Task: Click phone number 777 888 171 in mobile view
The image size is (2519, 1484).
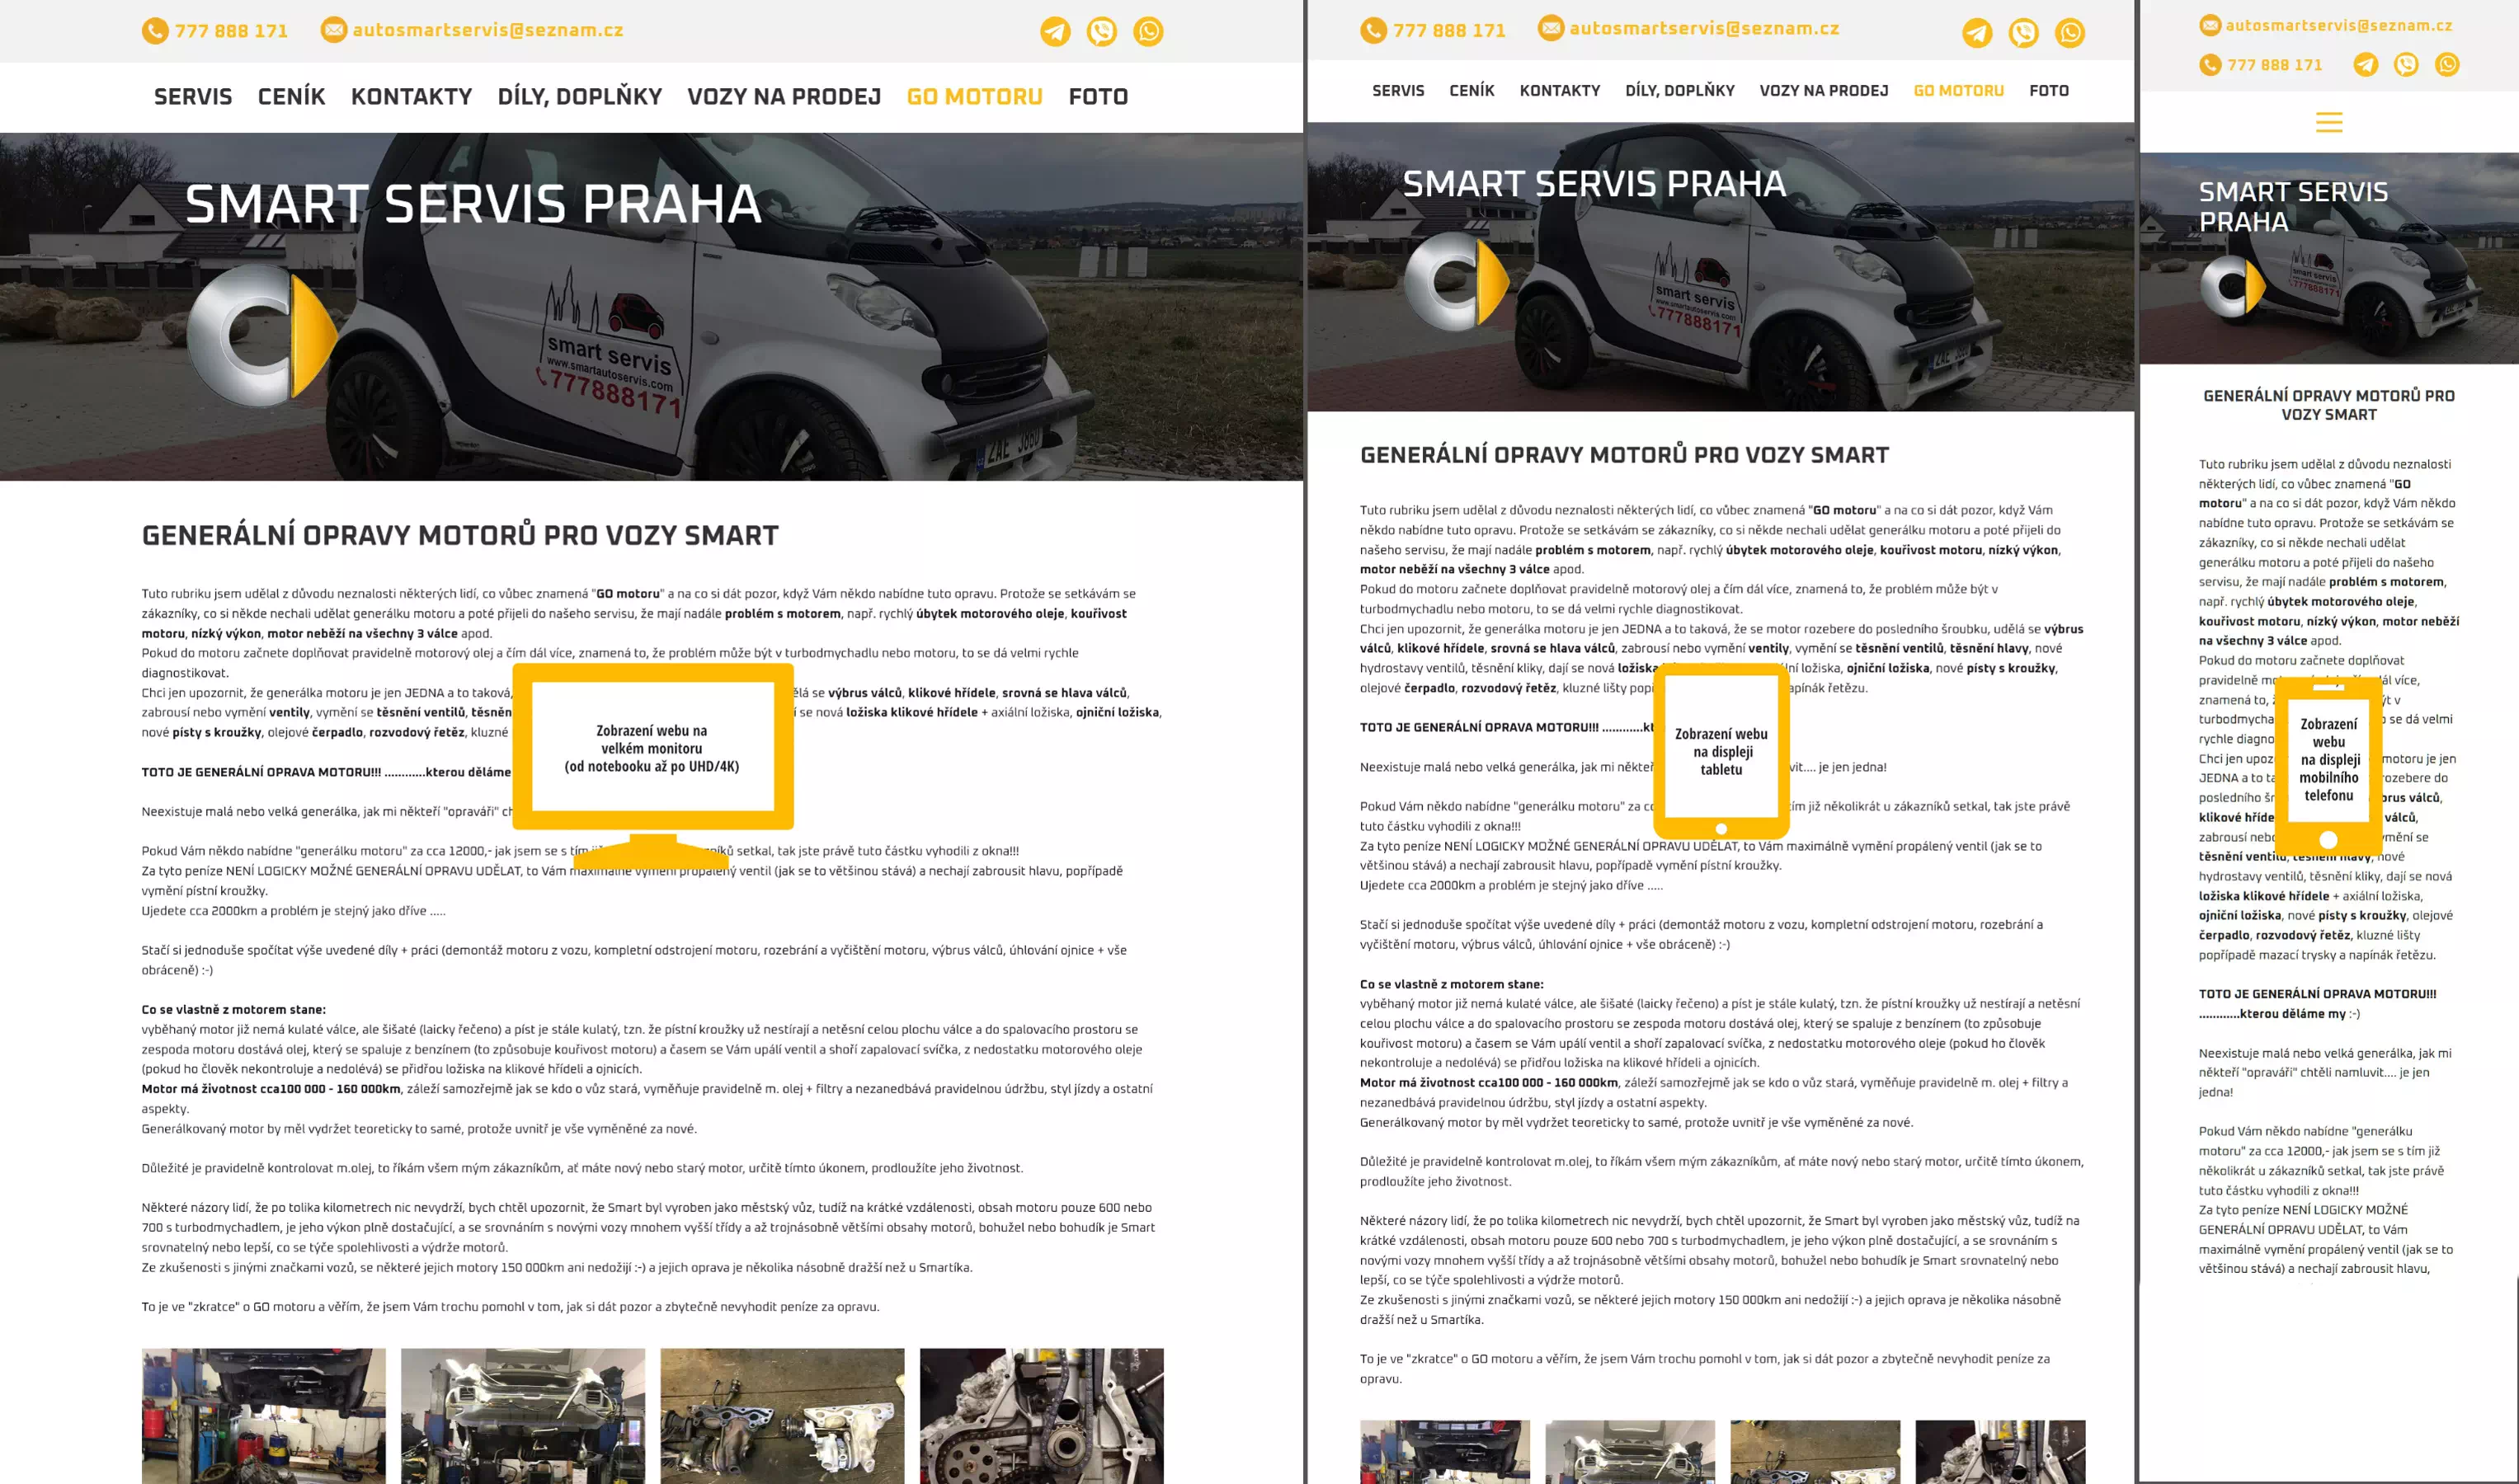Action: tap(2274, 65)
